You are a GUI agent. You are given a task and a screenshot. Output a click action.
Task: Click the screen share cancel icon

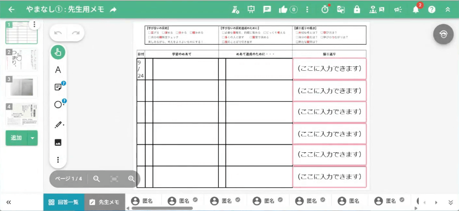click(x=341, y=10)
